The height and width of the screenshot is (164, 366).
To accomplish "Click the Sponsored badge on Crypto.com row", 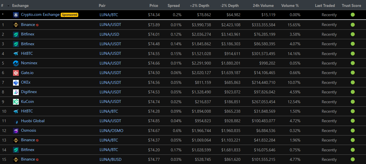I will [x=70, y=15].
